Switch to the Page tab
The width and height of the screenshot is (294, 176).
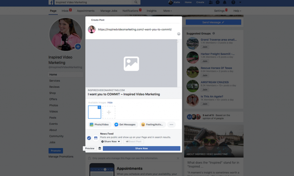point(53,11)
